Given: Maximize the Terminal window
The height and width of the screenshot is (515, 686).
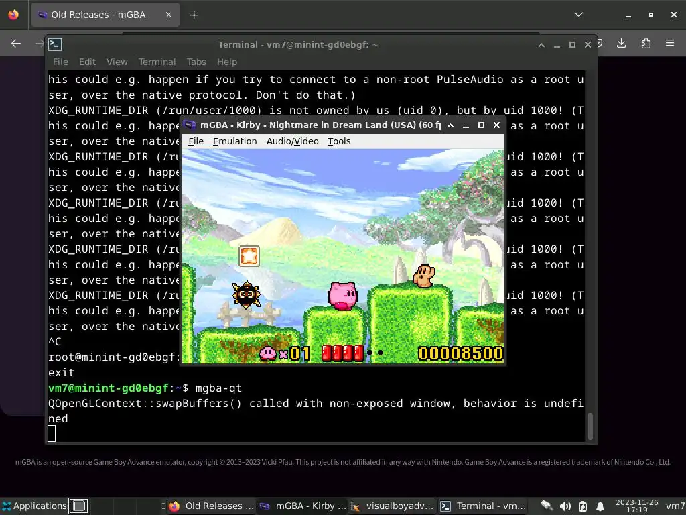Looking at the screenshot, I should tap(572, 45).
